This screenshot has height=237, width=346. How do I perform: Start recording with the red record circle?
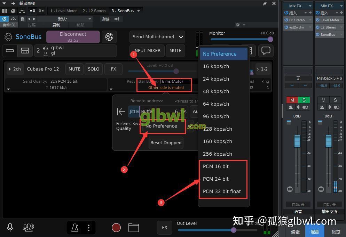116,228
